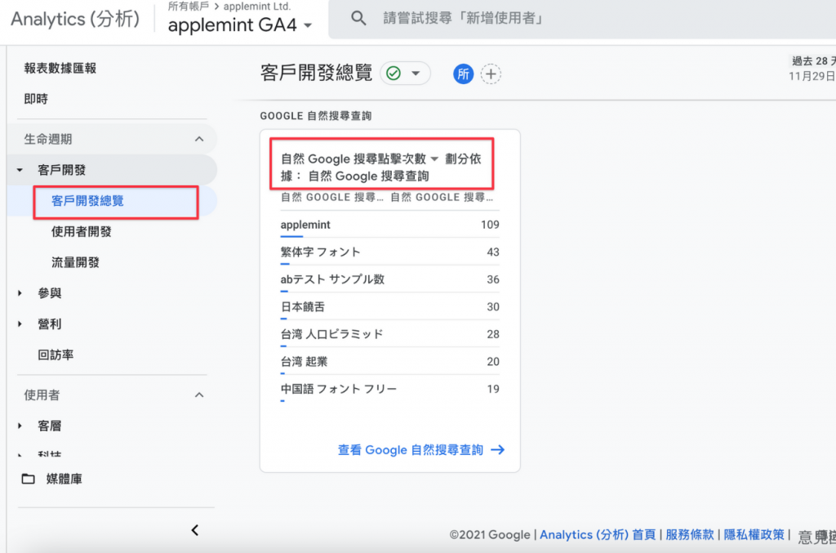
Task: Open 回訪率 report
Action: (x=56, y=355)
